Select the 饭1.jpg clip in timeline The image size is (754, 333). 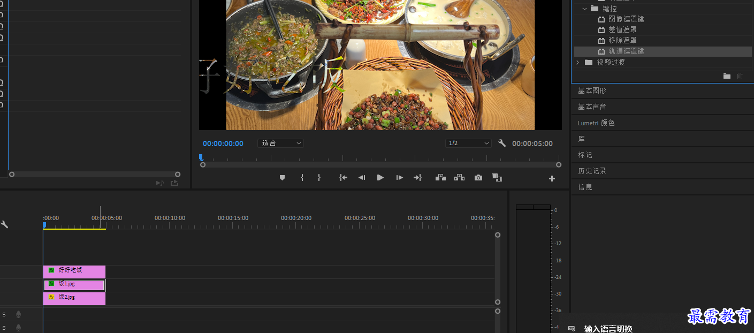(74, 284)
